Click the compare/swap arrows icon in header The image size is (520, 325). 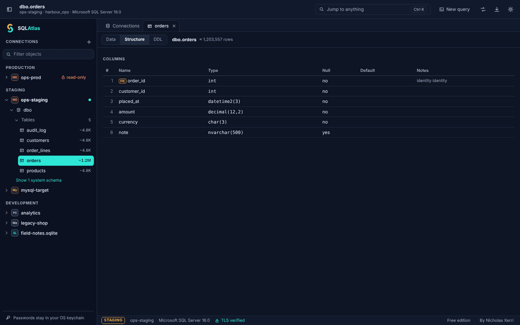[x=483, y=9]
